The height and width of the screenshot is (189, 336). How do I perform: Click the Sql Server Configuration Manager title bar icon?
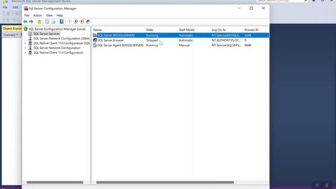coord(26,8)
